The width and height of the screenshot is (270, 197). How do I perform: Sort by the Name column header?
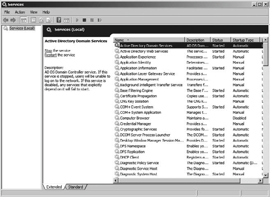pyautogui.click(x=149, y=40)
